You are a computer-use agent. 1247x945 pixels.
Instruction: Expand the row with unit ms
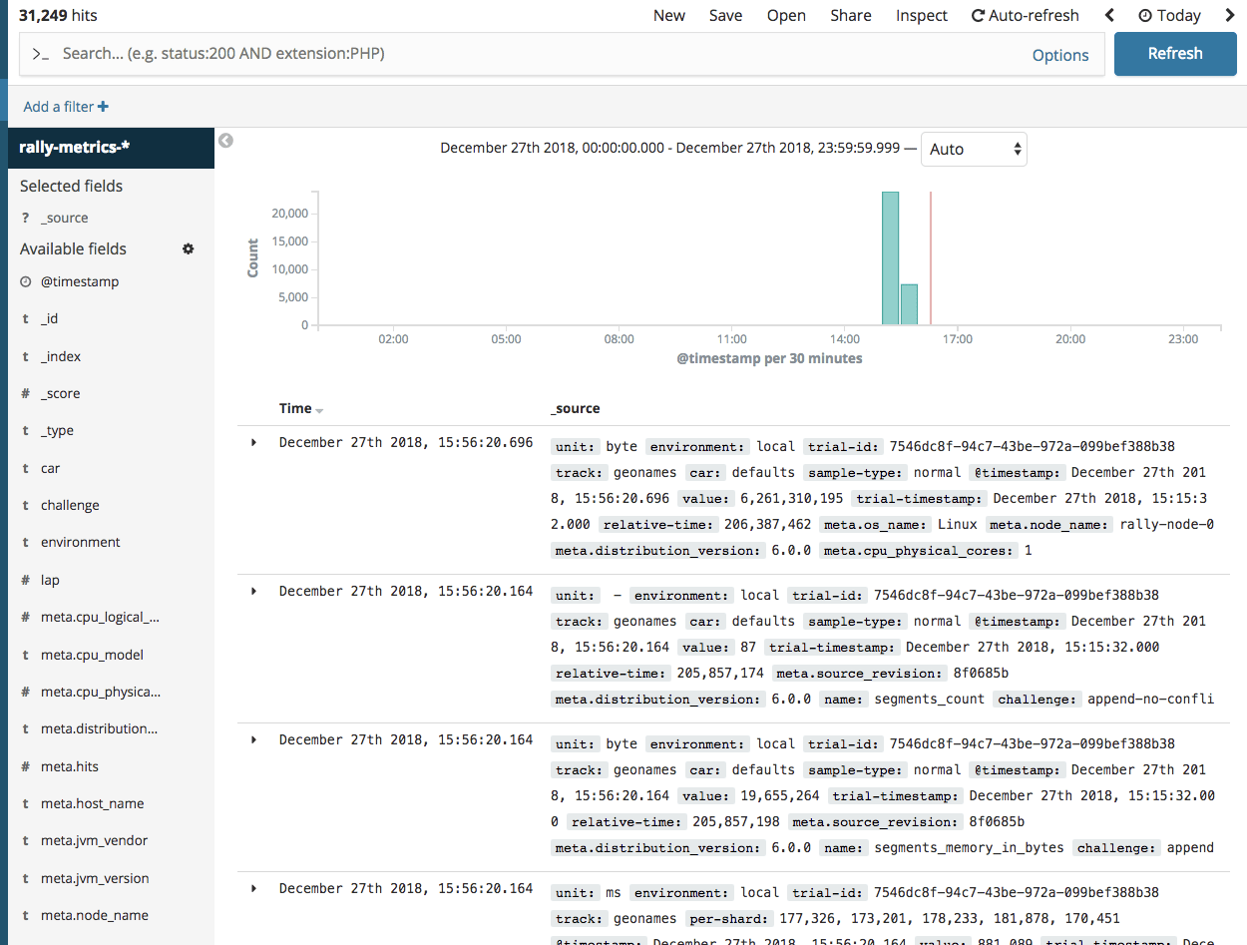tap(253, 888)
